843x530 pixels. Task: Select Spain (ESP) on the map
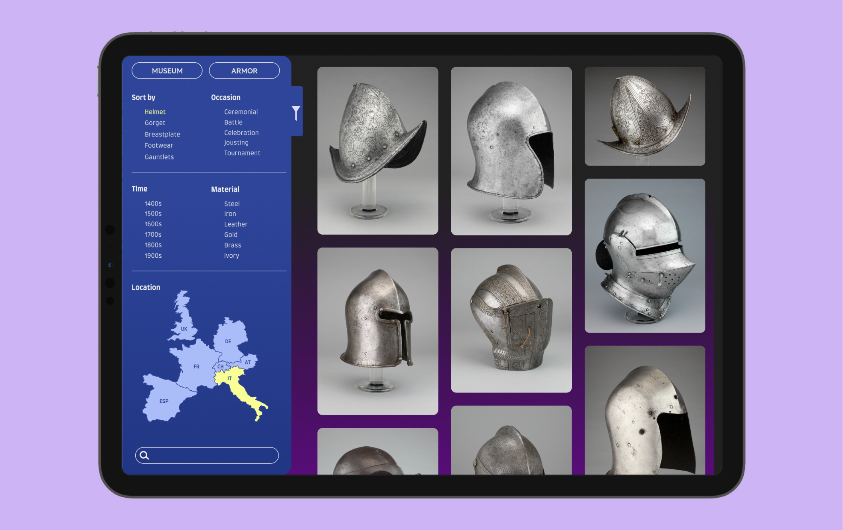click(x=164, y=401)
